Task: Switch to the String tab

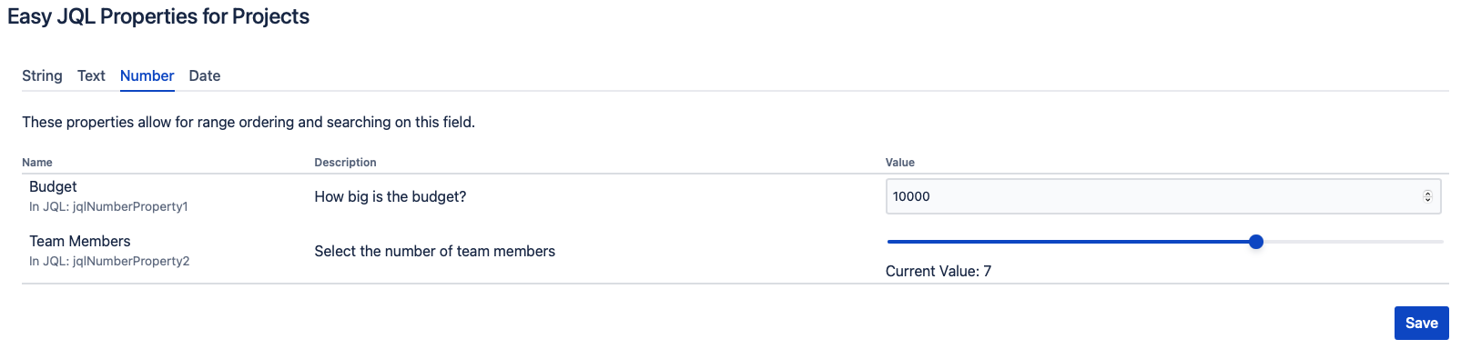Action: tap(42, 76)
